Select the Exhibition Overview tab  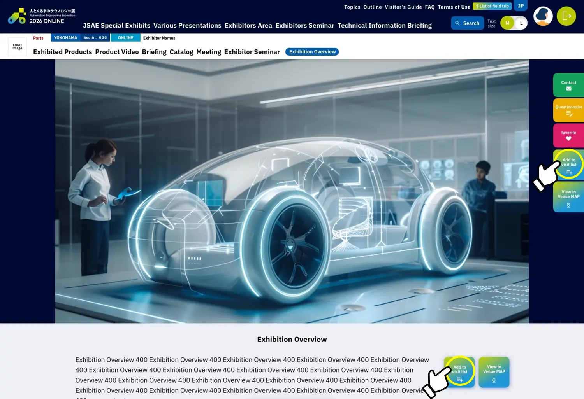(x=312, y=52)
